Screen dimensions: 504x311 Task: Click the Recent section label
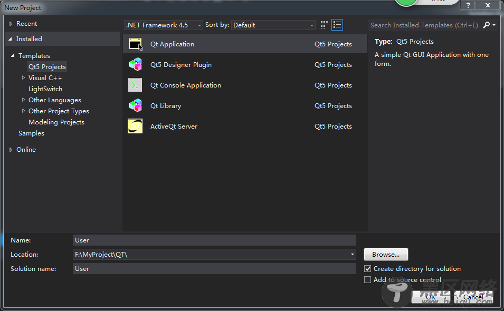27,23
